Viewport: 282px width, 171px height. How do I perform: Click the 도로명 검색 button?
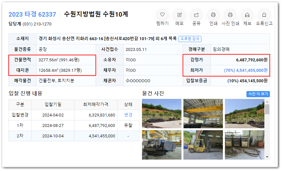pos(190,39)
